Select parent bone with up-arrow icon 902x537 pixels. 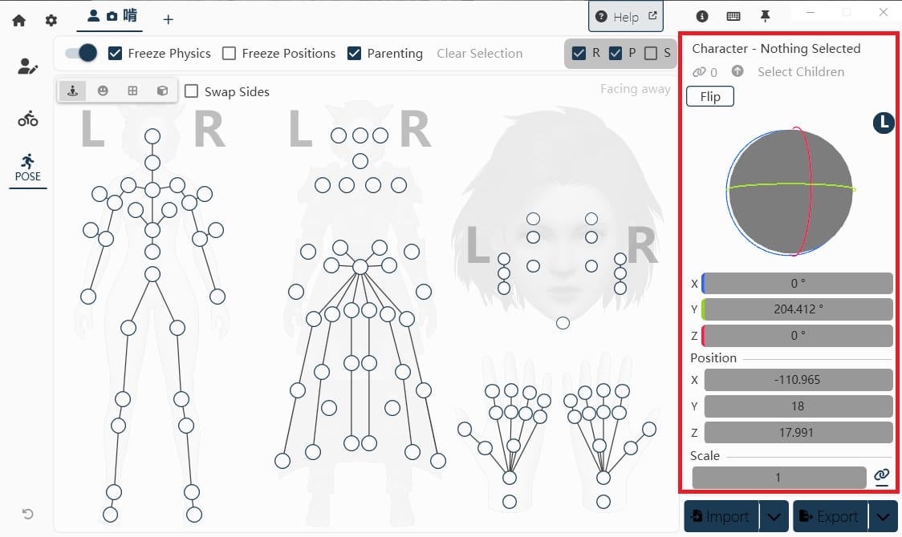coord(737,71)
